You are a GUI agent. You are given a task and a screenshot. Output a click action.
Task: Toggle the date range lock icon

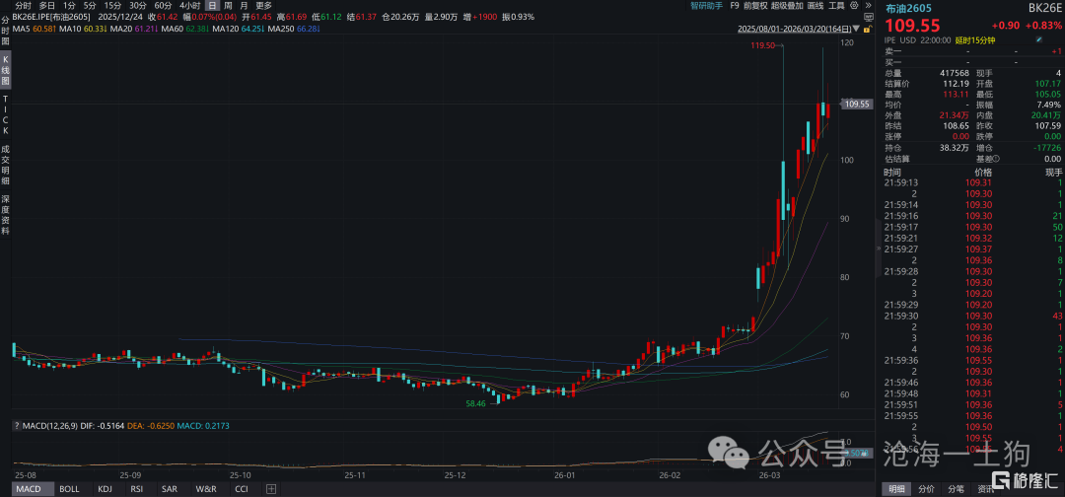click(868, 29)
